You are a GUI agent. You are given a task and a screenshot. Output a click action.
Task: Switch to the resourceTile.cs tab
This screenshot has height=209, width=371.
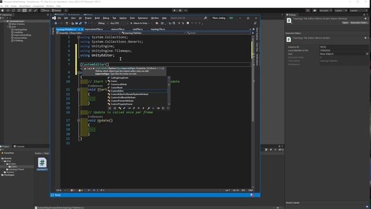click(118, 30)
